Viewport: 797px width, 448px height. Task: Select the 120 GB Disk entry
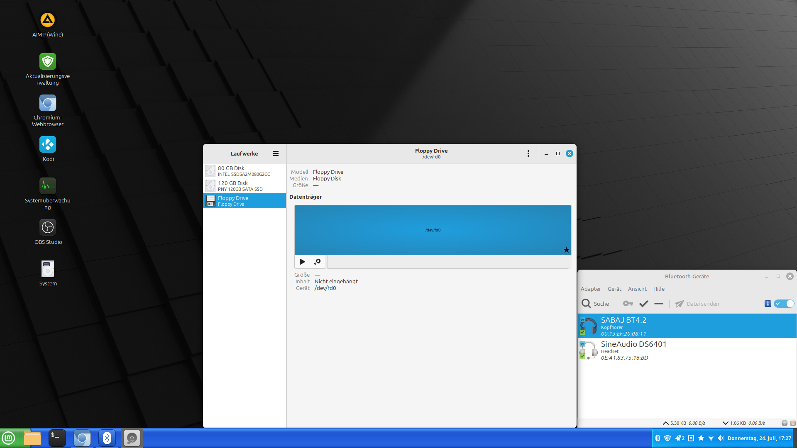(244, 186)
